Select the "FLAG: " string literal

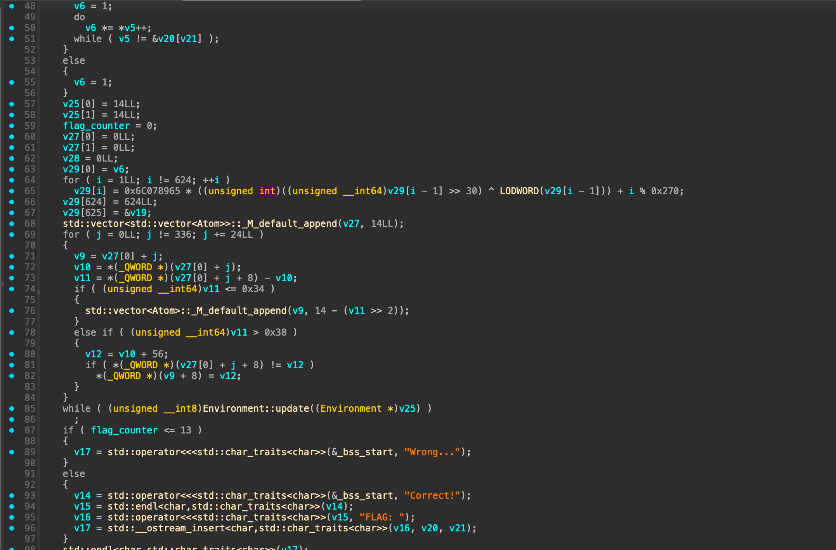382,517
